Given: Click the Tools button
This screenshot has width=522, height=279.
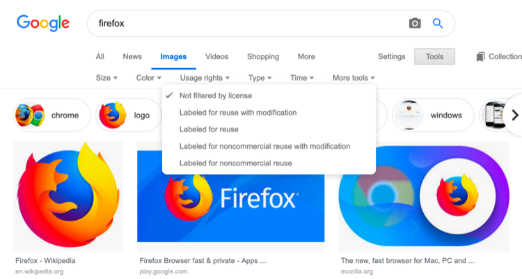Looking at the screenshot, I should (434, 56).
